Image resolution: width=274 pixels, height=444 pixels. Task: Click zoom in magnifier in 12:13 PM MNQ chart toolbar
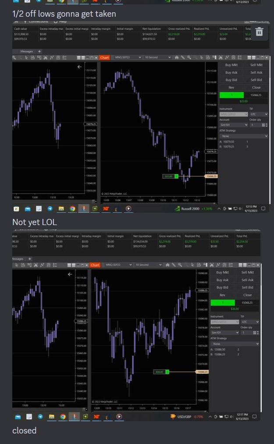[x=189, y=57]
